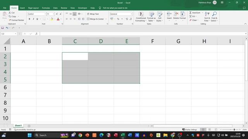Switch to the Page Layout tab
This screenshot has height=139, width=248.
point(33,8)
